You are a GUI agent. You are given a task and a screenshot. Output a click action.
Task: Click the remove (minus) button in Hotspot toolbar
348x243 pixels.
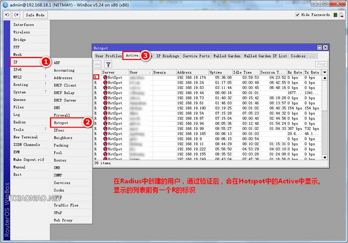[98, 64]
